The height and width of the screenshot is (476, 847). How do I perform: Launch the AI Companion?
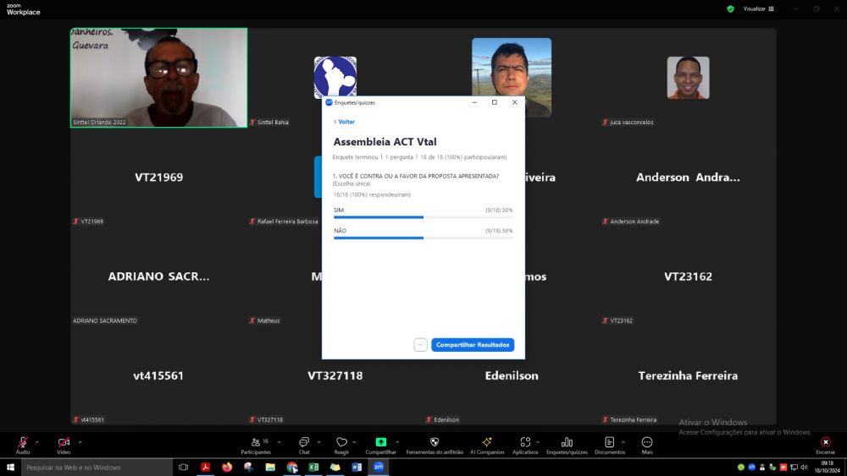(487, 442)
